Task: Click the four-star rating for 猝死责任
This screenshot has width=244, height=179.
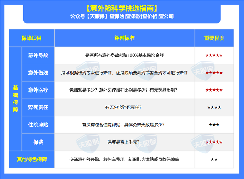Action: [x=214, y=107]
